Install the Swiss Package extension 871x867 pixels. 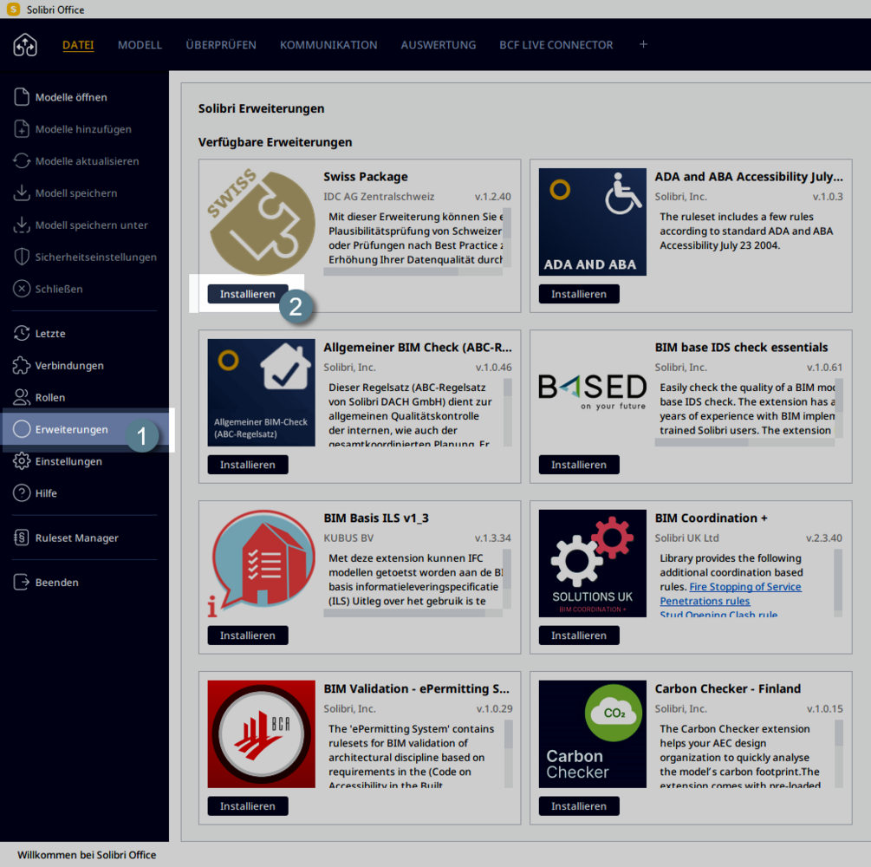pos(248,294)
